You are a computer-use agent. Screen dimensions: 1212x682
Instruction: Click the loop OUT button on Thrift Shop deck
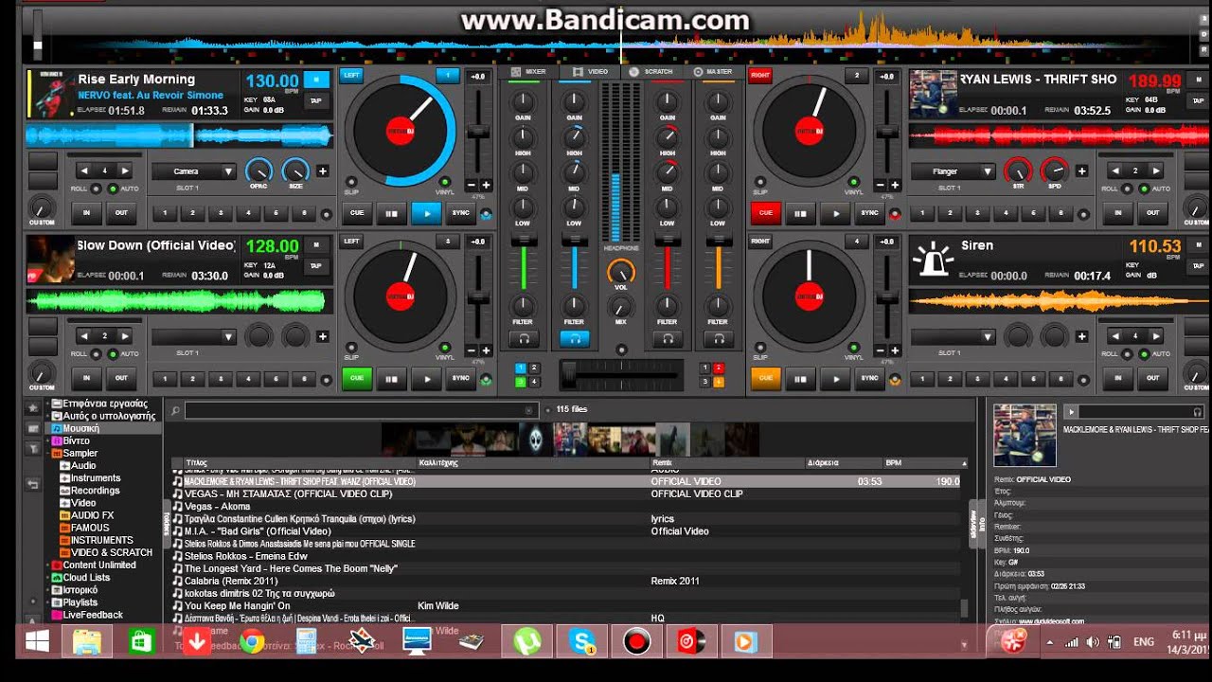1152,213
